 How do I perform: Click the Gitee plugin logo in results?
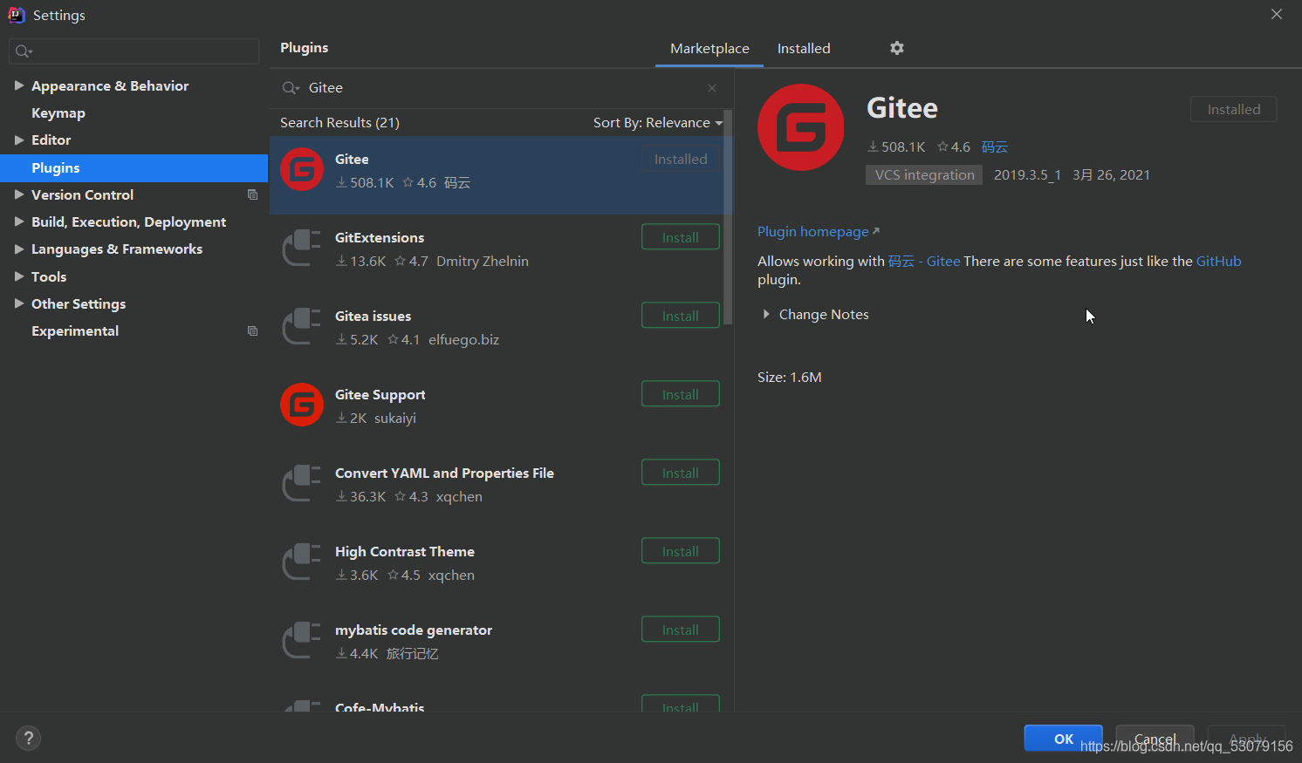click(302, 169)
